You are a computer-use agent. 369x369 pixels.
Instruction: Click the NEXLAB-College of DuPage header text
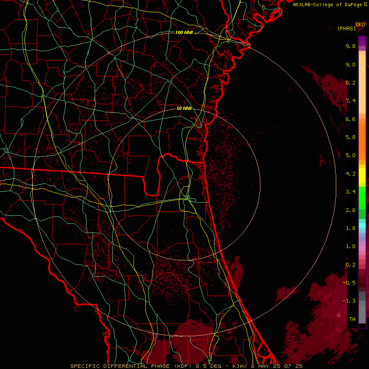tap(328, 5)
